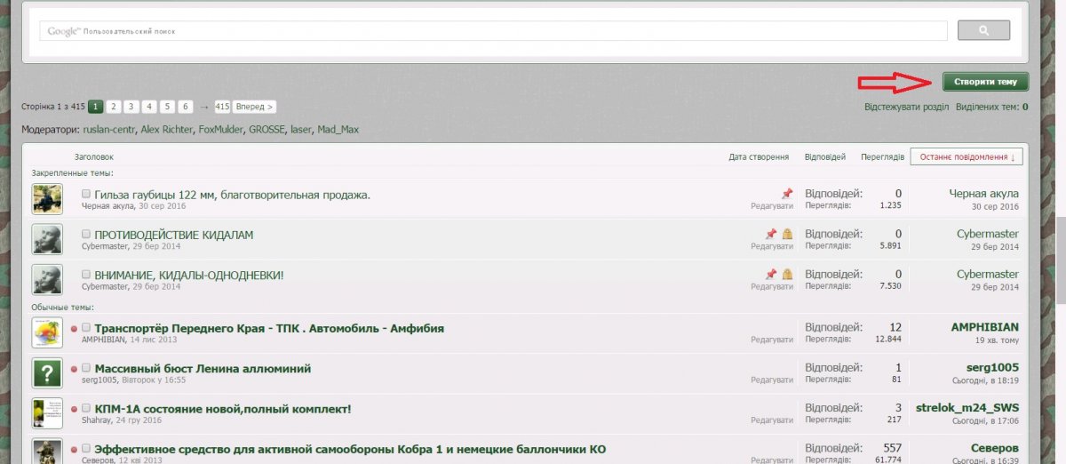Click the custom Google search field

point(493,30)
